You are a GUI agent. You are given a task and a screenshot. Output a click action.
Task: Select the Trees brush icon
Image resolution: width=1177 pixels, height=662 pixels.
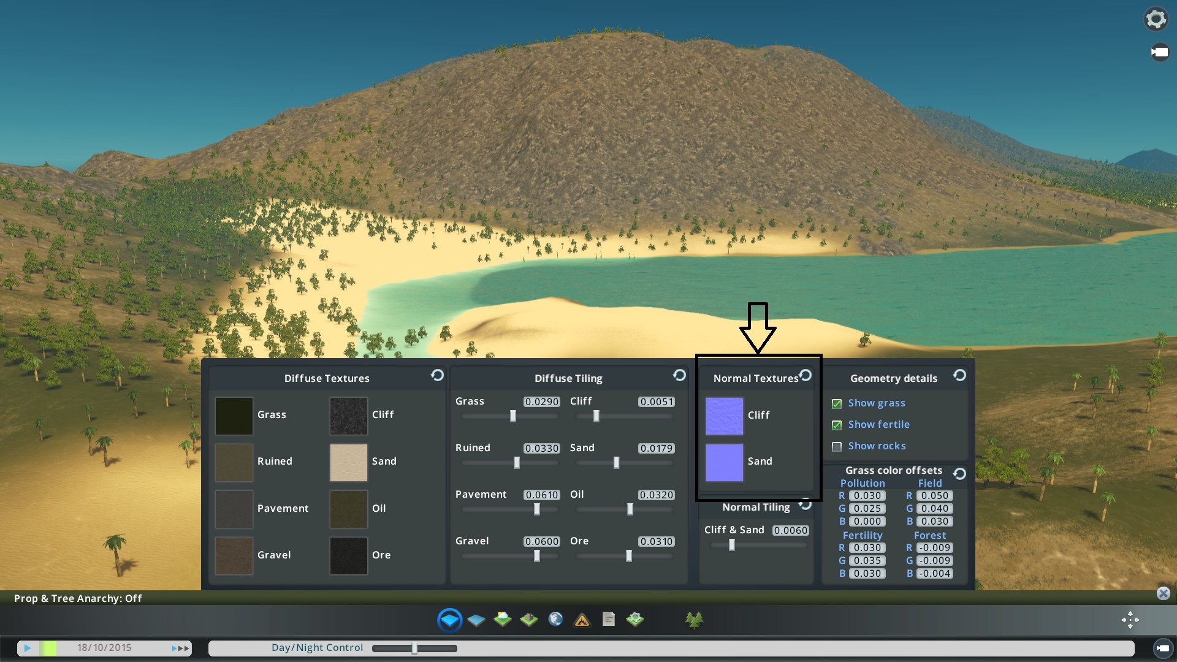coord(695,620)
